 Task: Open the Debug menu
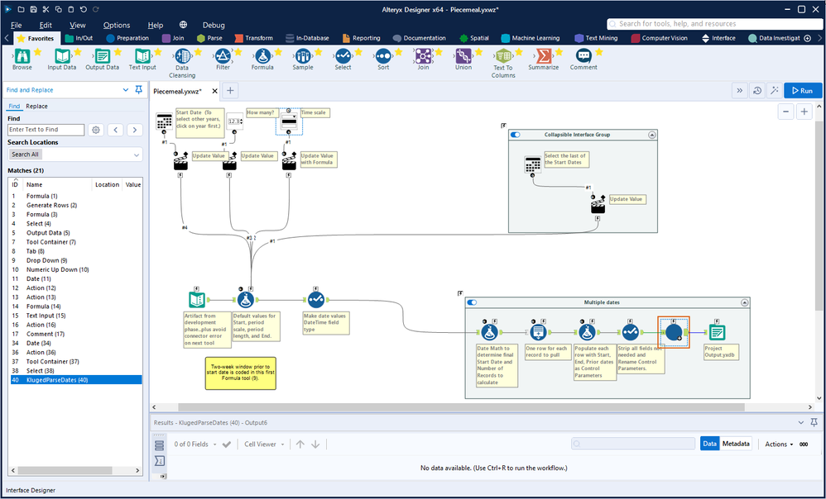click(214, 25)
